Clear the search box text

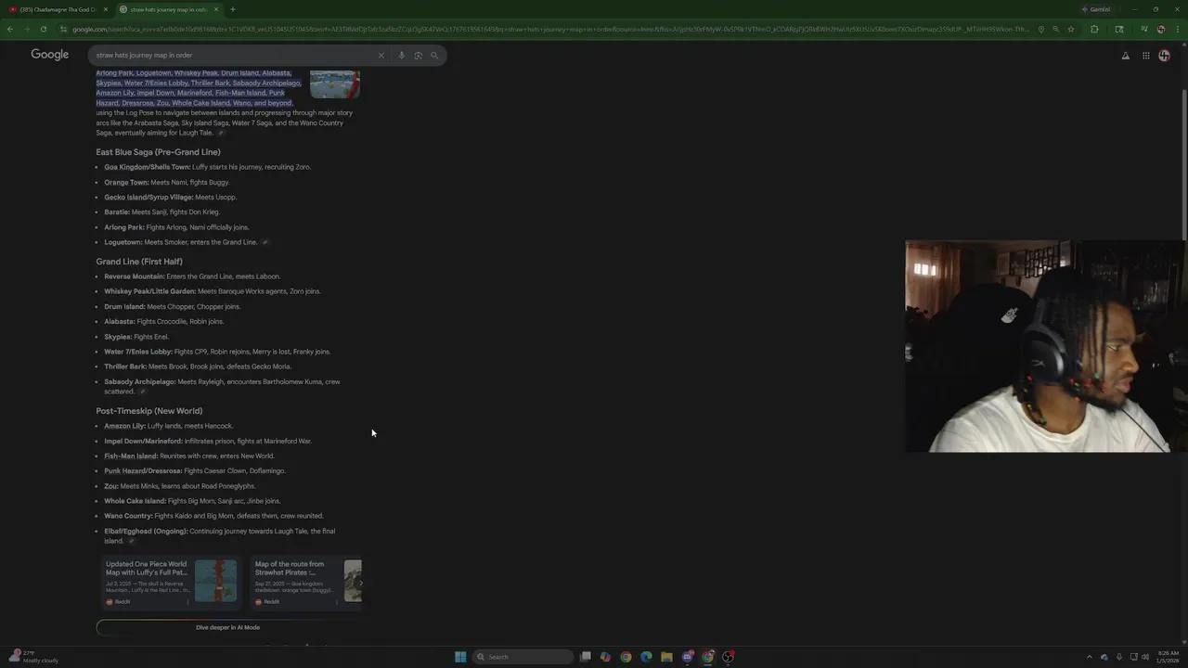pyautogui.click(x=381, y=55)
